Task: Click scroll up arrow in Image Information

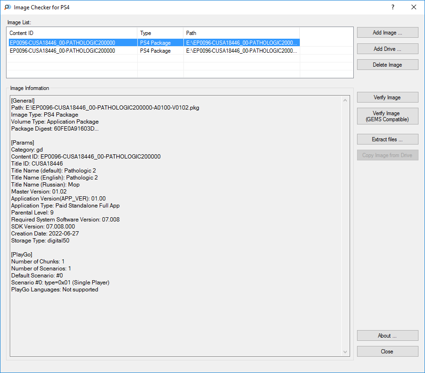Action: [x=345, y=100]
